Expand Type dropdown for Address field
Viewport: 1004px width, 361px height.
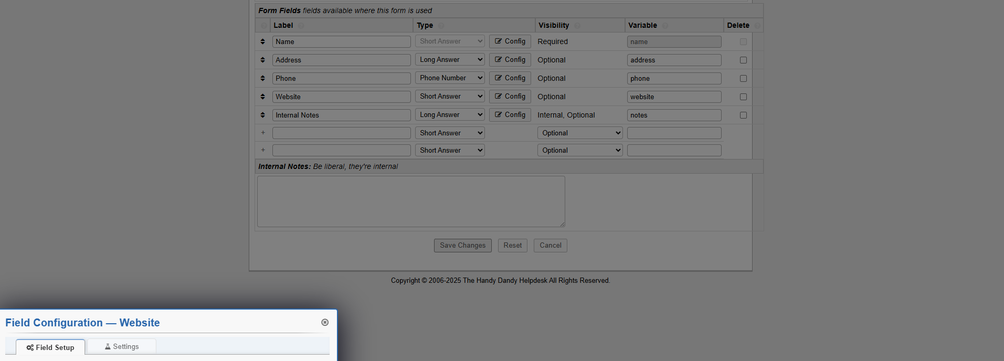[450, 60]
